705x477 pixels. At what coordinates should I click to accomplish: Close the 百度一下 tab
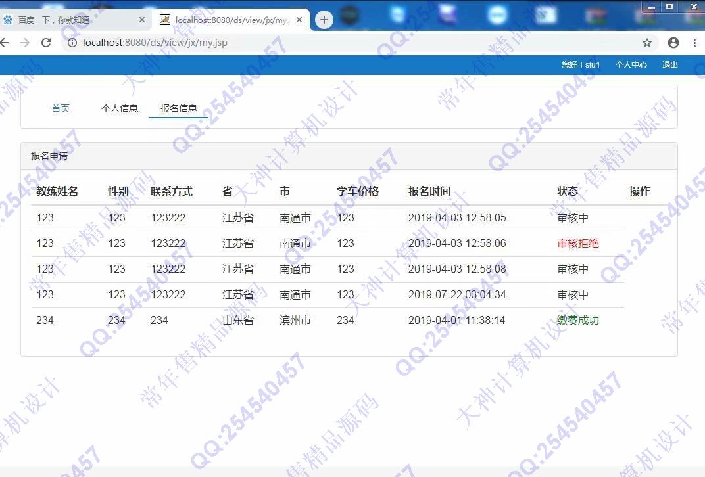[141, 20]
